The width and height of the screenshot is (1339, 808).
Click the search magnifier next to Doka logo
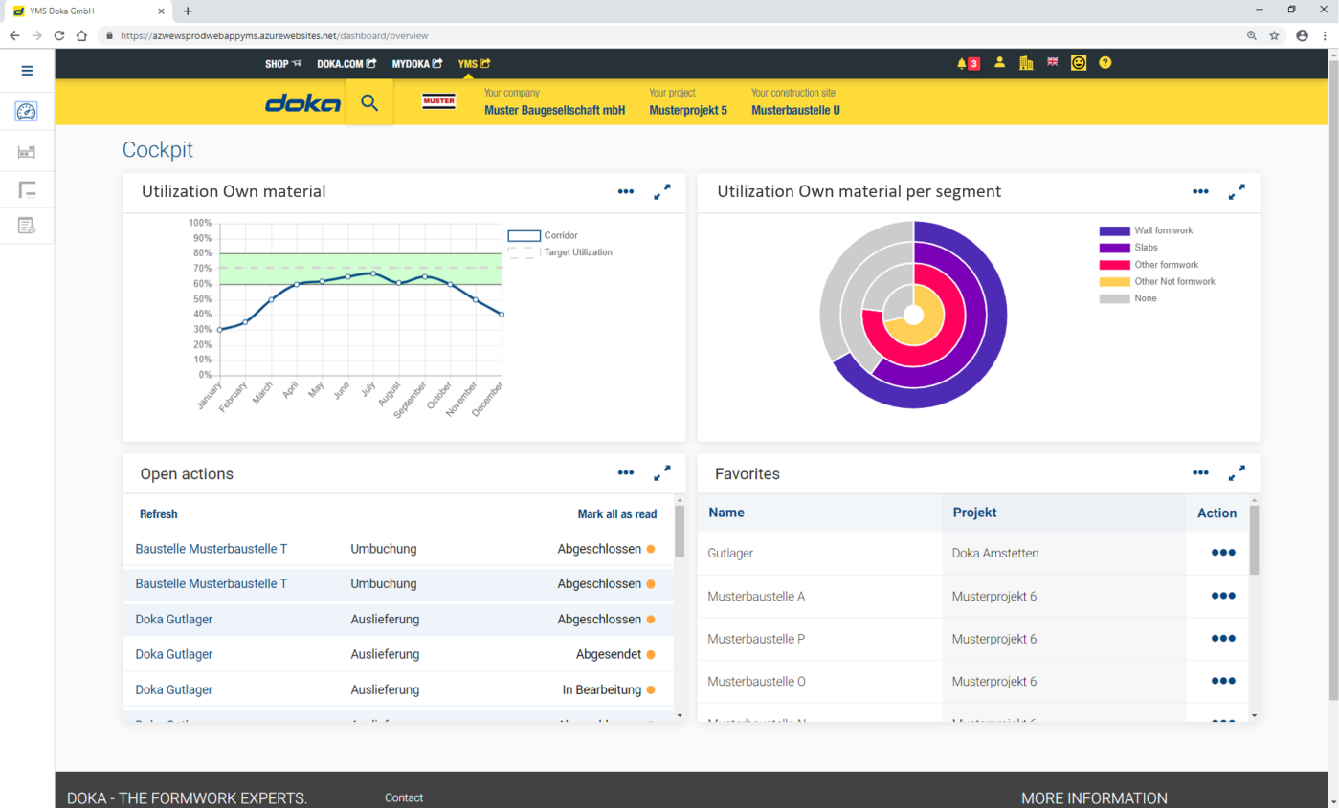(369, 103)
